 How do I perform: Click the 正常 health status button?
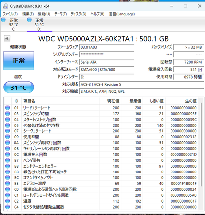point(19,61)
